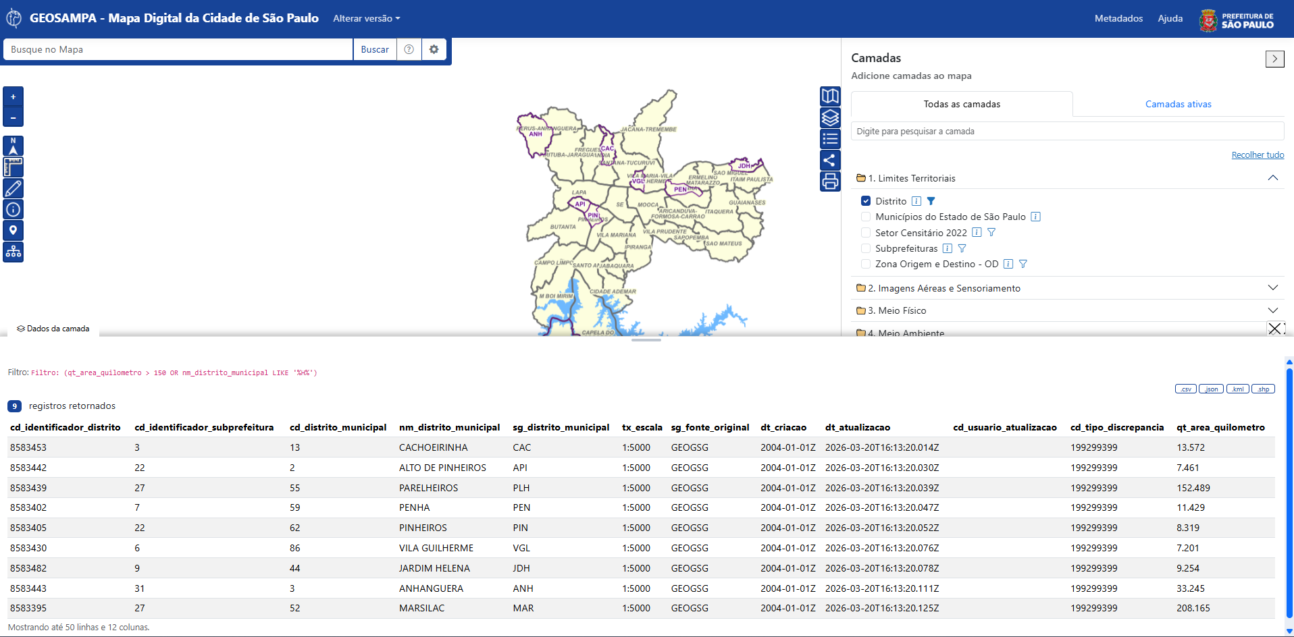Click the 208.165 area value
The image size is (1294, 637).
tap(1193, 608)
